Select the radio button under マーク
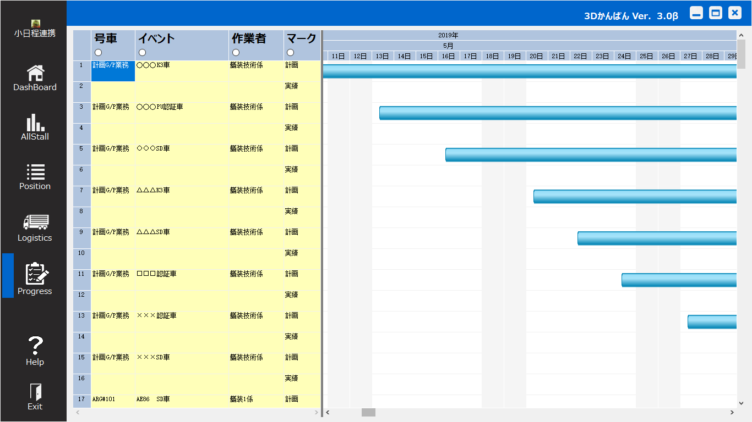 pos(290,53)
